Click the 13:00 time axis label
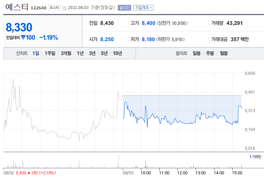 click(201, 173)
